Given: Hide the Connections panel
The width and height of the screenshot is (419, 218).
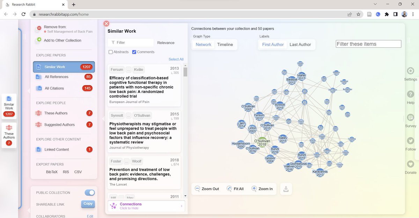Looking at the screenshot, I should point(146,206).
